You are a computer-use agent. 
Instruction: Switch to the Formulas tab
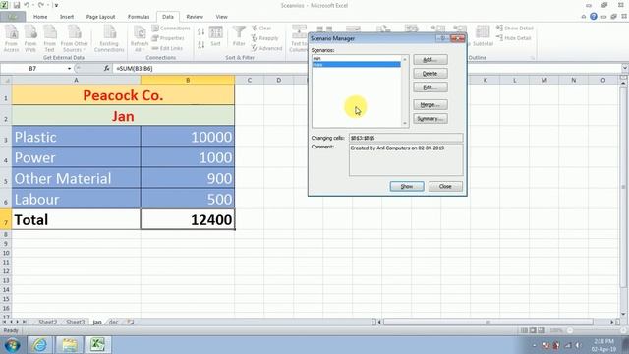pos(139,17)
